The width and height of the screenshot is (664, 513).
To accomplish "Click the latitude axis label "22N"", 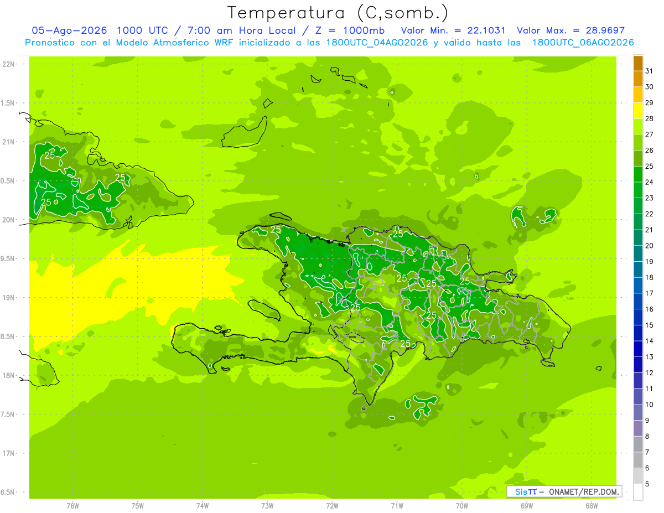I will coord(8,64).
